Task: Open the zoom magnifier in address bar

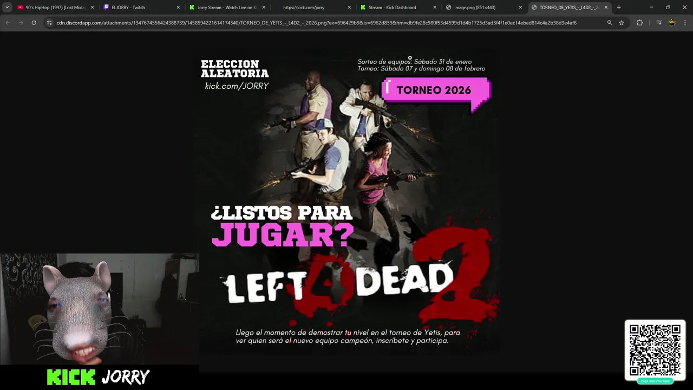Action: [x=610, y=23]
